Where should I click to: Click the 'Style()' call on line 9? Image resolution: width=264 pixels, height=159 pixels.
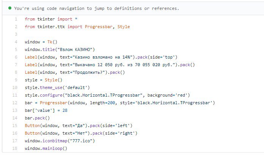53,80
